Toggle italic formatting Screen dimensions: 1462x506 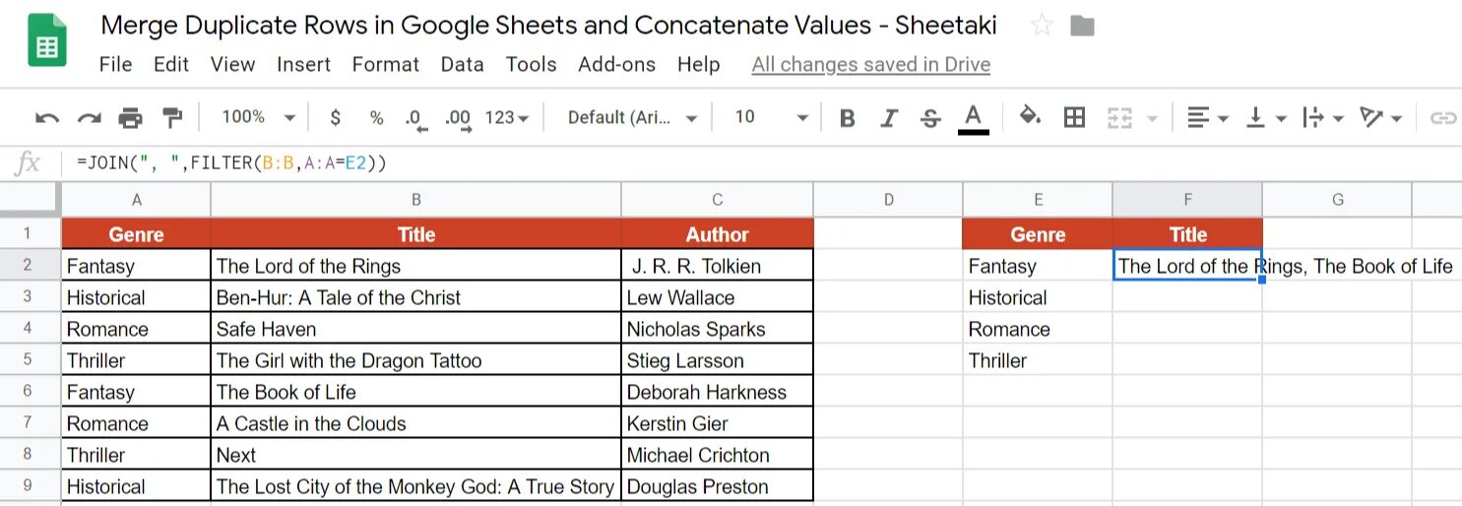point(889,118)
